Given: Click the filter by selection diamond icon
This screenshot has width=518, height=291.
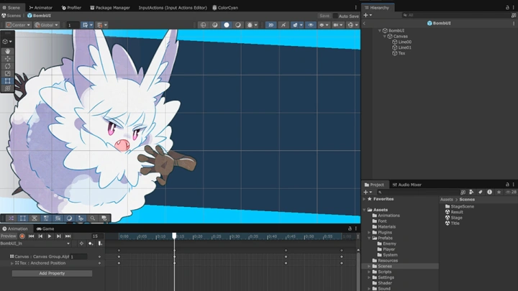Looking at the screenshot, I should tap(81, 244).
